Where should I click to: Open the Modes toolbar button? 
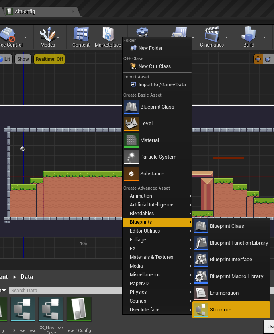(x=47, y=37)
